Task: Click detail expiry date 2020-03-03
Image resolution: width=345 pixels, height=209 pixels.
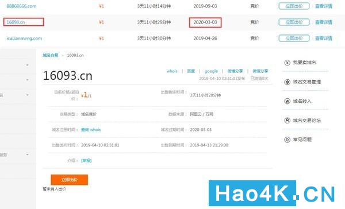Action: (x=201, y=130)
